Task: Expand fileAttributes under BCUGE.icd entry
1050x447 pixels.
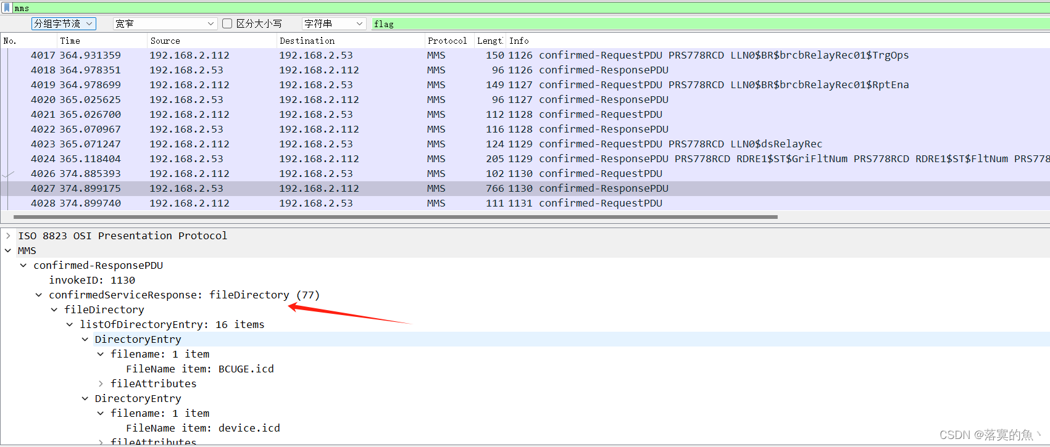Action: point(101,383)
